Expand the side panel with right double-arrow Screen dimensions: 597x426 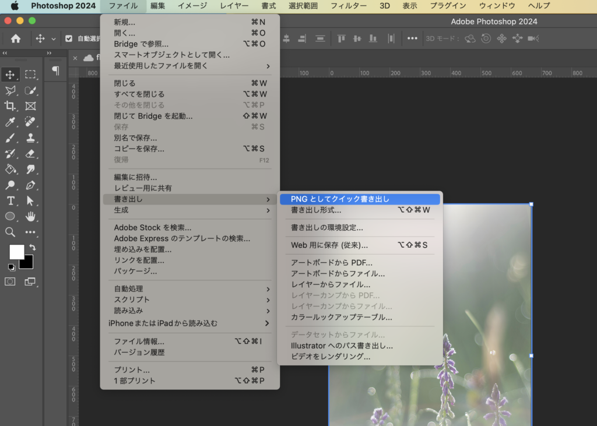(49, 53)
